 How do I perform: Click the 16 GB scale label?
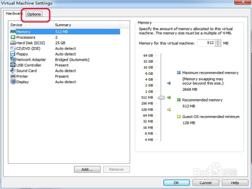[x=148, y=68]
